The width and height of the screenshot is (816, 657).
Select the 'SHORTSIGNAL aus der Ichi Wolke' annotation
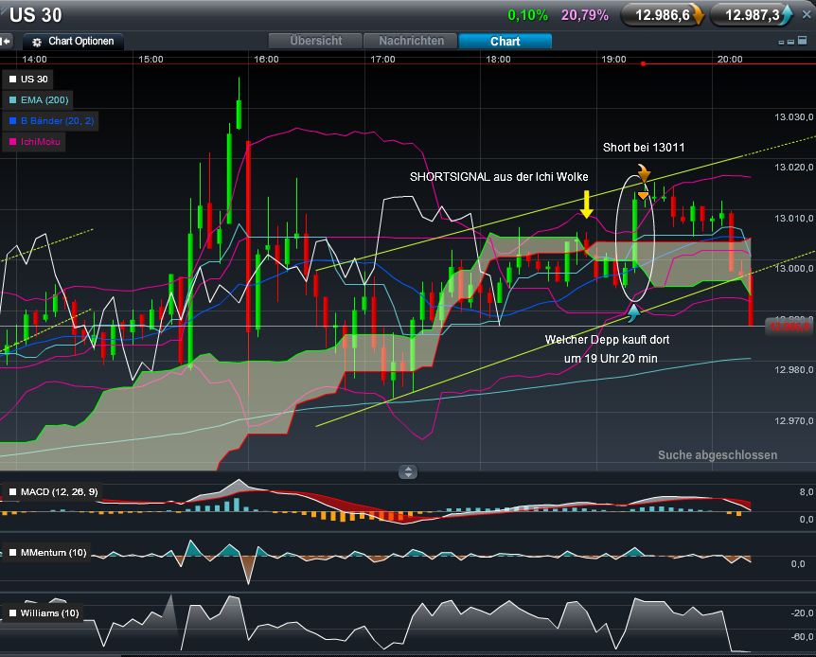[499, 176]
